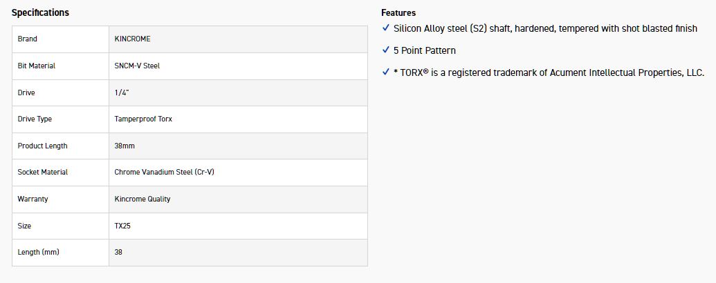716x283 pixels.
Task: Click the TX25 size value
Action: click(122, 226)
